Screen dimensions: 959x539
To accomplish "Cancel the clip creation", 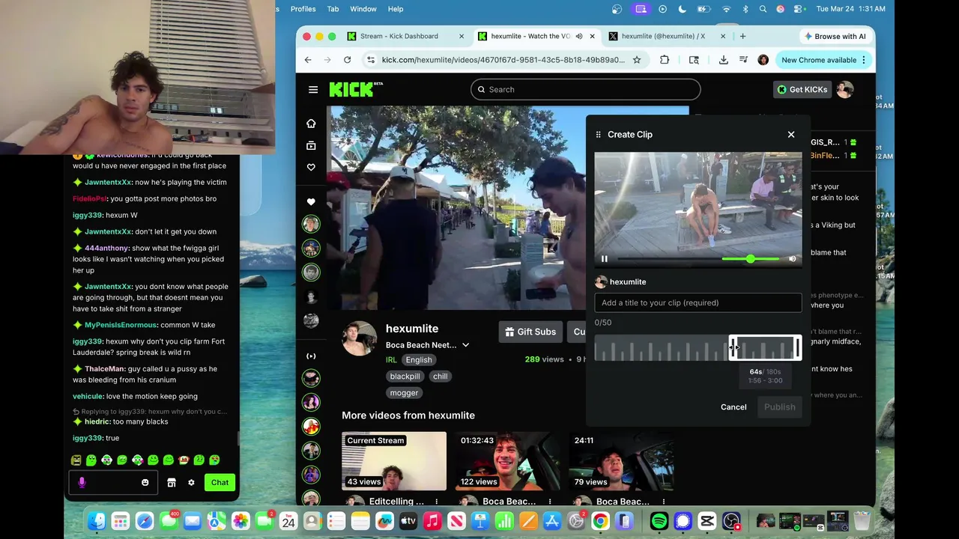I will point(733,407).
